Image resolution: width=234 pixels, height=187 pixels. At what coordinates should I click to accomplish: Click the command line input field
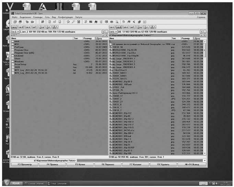(140, 161)
